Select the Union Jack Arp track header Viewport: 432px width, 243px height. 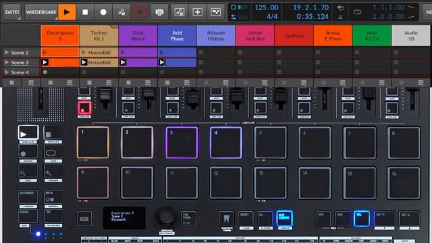coord(255,36)
